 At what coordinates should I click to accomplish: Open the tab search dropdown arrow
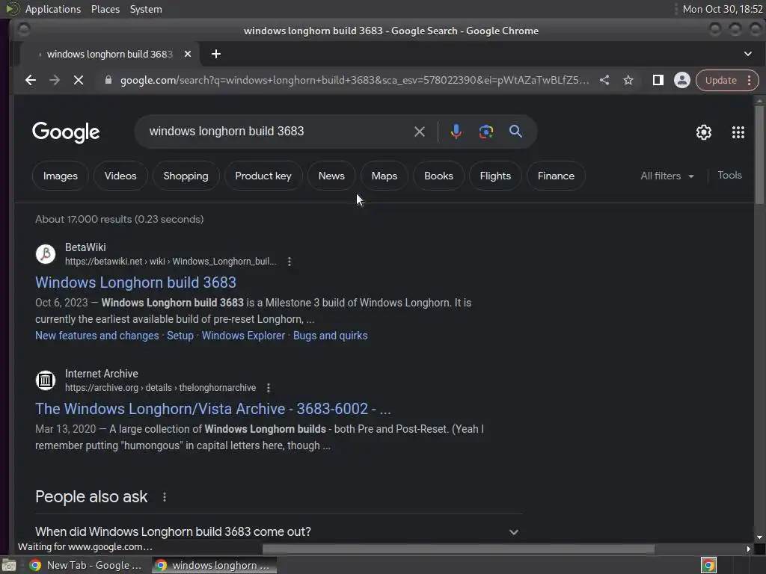747,54
